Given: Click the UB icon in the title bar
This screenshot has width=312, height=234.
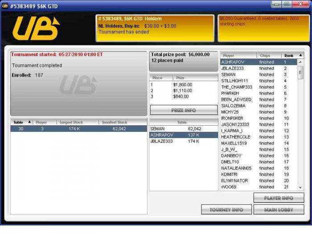Looking at the screenshot, I should tap(5, 6).
